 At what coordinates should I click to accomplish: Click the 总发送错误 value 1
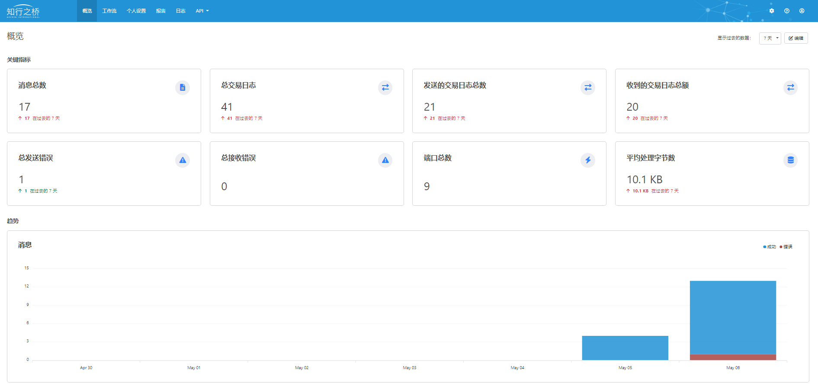click(22, 179)
